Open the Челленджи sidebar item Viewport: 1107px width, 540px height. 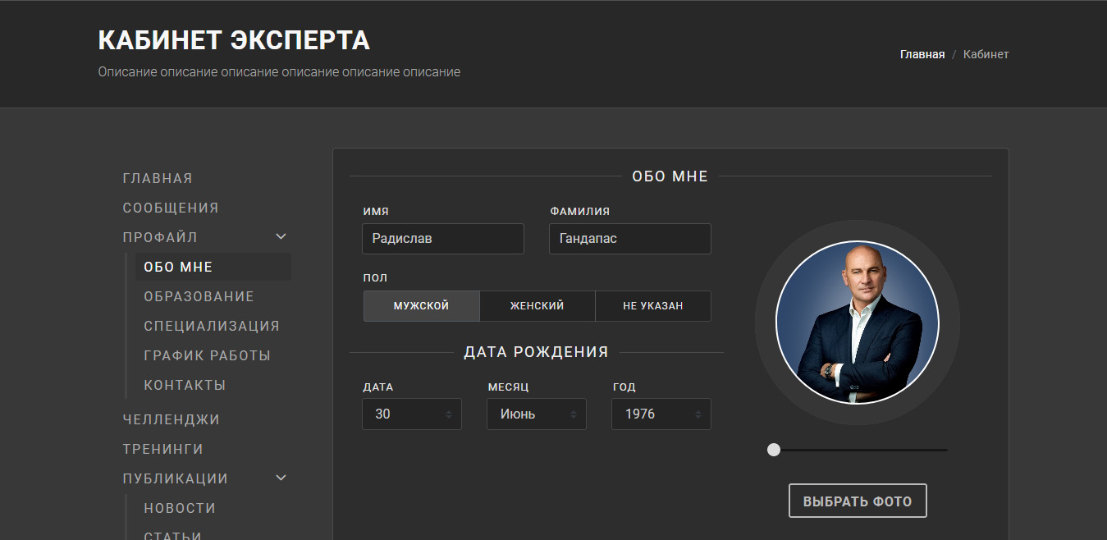[171, 420]
